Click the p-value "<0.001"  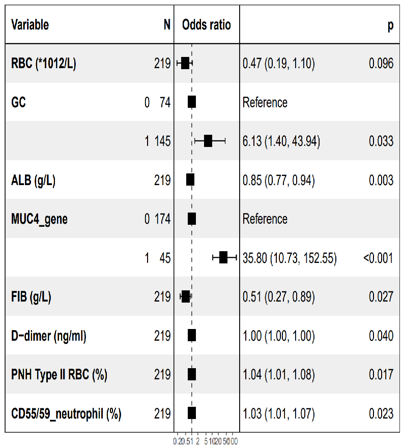pos(378,258)
